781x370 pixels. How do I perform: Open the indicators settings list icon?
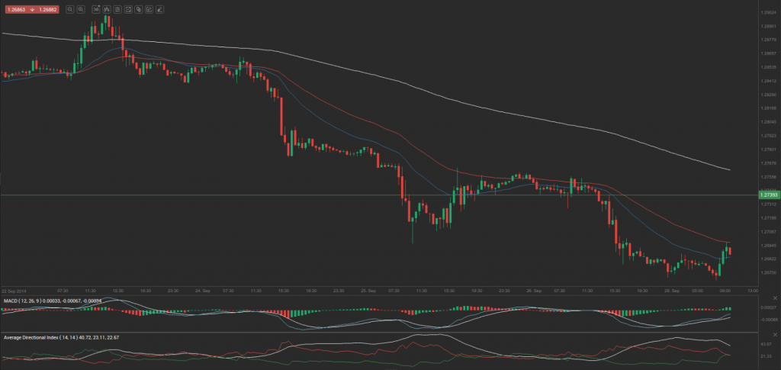[117, 10]
